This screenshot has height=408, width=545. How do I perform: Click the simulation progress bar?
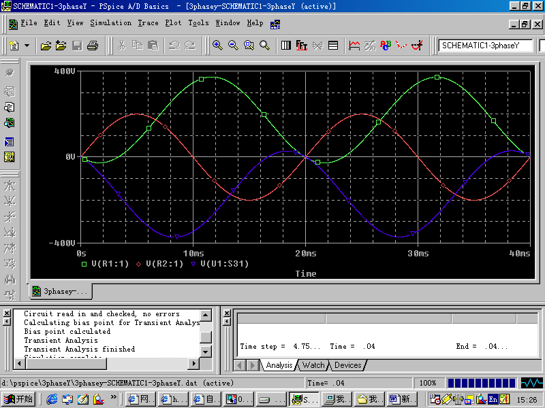482,383
